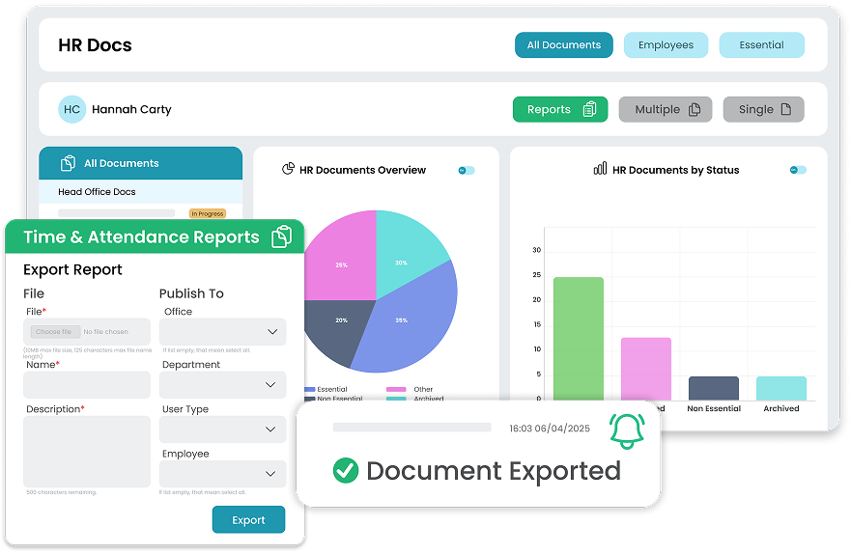The height and width of the screenshot is (555, 851).
Task: Click the Export button
Action: click(248, 519)
